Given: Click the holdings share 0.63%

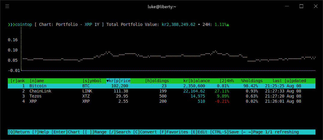Looking at the screenshot, I should click(252, 96).
